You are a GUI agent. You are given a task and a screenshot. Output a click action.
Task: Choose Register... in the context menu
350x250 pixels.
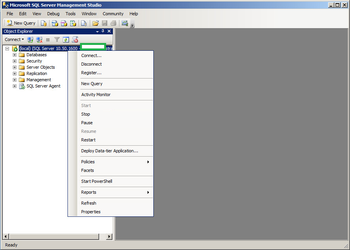tap(115, 73)
